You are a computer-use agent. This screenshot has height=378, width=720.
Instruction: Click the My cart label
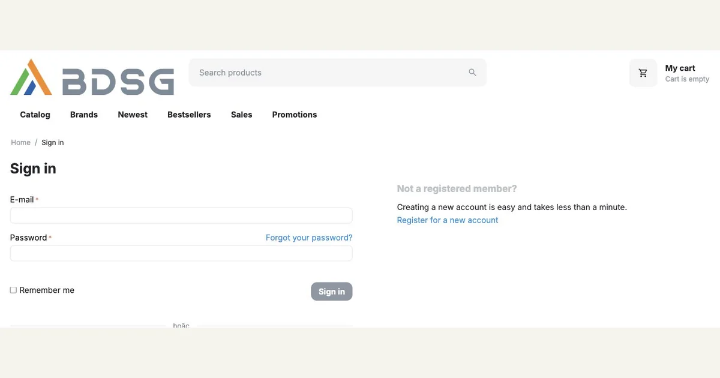point(680,68)
